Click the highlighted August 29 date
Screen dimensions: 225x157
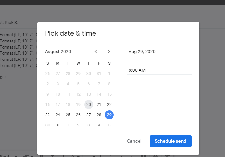[x=109, y=115]
